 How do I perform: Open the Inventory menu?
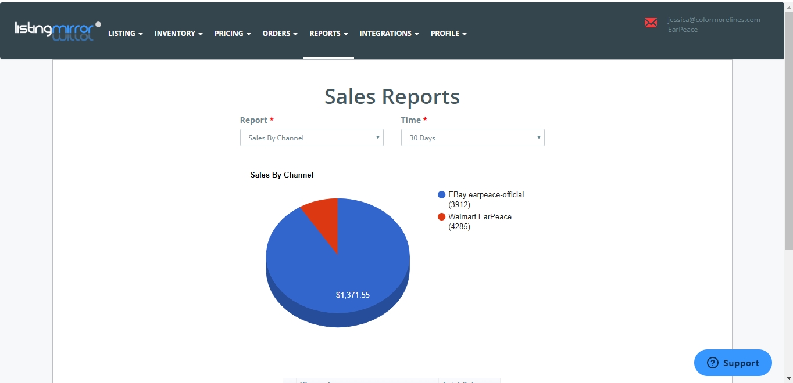178,34
